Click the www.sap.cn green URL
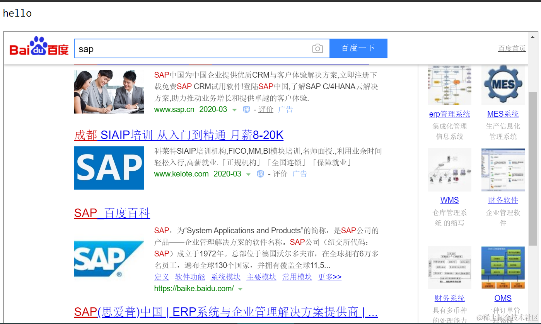541x324 pixels. [174, 110]
